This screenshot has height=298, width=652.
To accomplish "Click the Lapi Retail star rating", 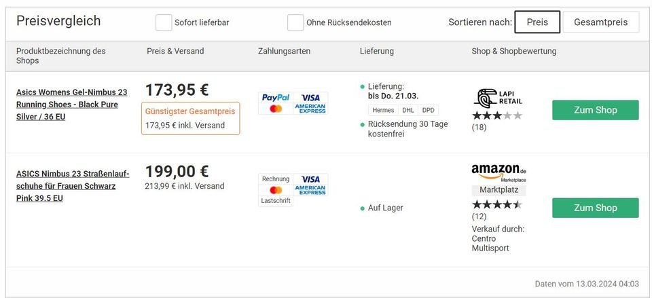I will click(497, 116).
